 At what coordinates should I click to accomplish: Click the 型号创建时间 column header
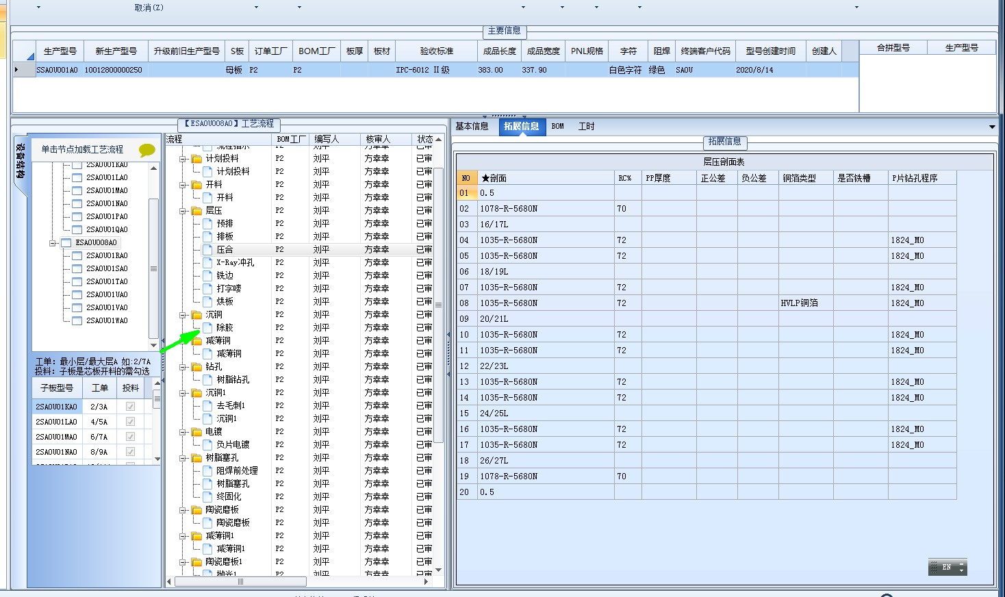point(771,51)
